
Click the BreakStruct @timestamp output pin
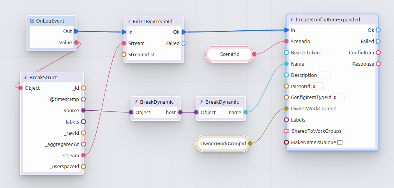(83, 99)
